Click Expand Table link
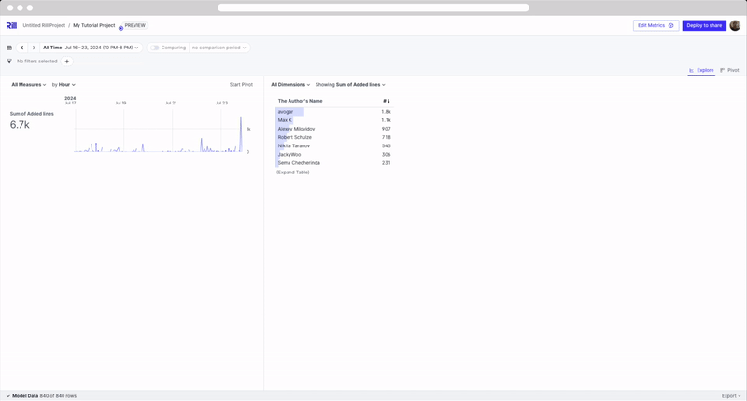This screenshot has width=747, height=401. pyautogui.click(x=293, y=173)
